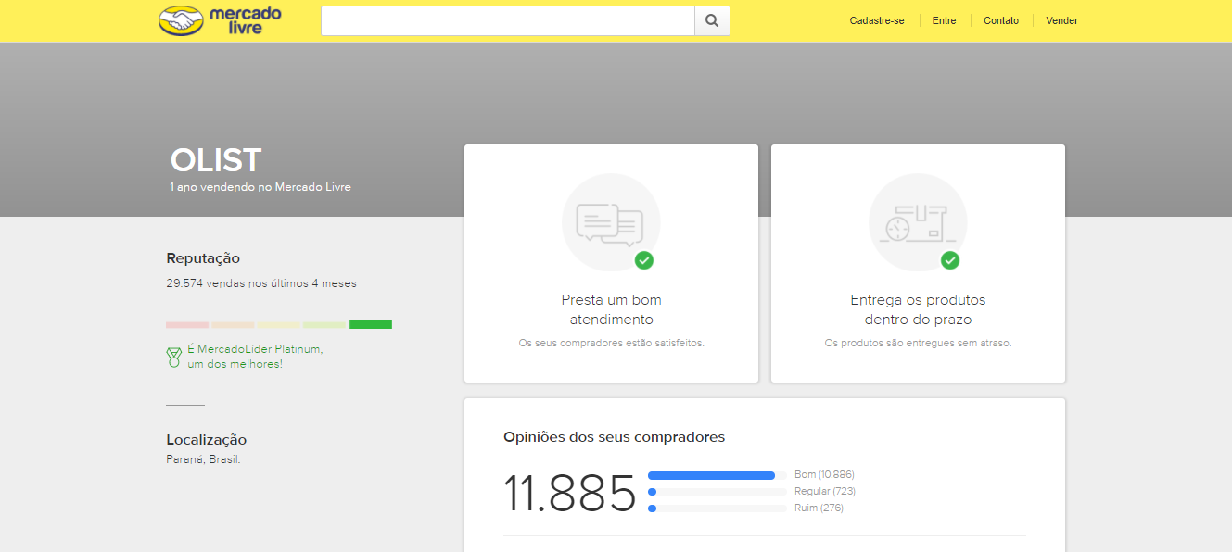The width and height of the screenshot is (1232, 552).
Task: Click the MercadoLíder Platinum medal icon
Action: pyautogui.click(x=173, y=357)
